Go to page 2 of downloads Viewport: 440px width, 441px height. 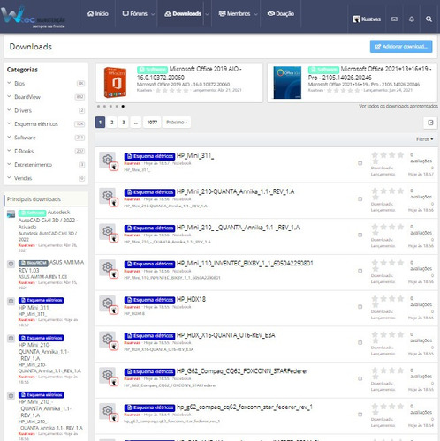(112, 123)
